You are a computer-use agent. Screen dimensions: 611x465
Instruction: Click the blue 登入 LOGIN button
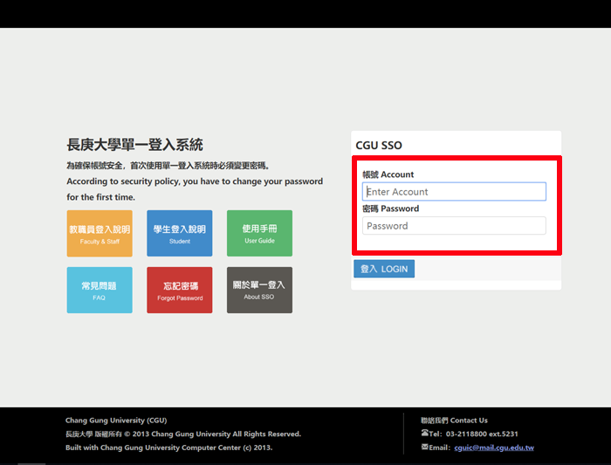[384, 269]
